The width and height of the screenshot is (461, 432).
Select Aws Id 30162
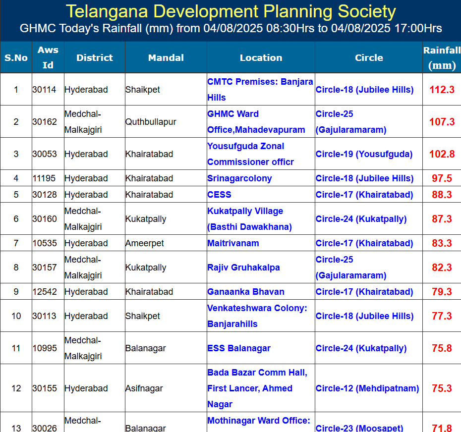(45, 122)
